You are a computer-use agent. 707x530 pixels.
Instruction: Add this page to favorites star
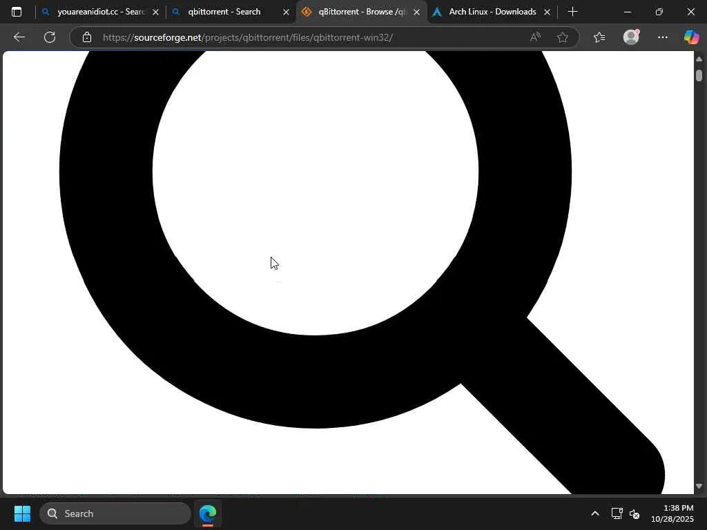[562, 37]
